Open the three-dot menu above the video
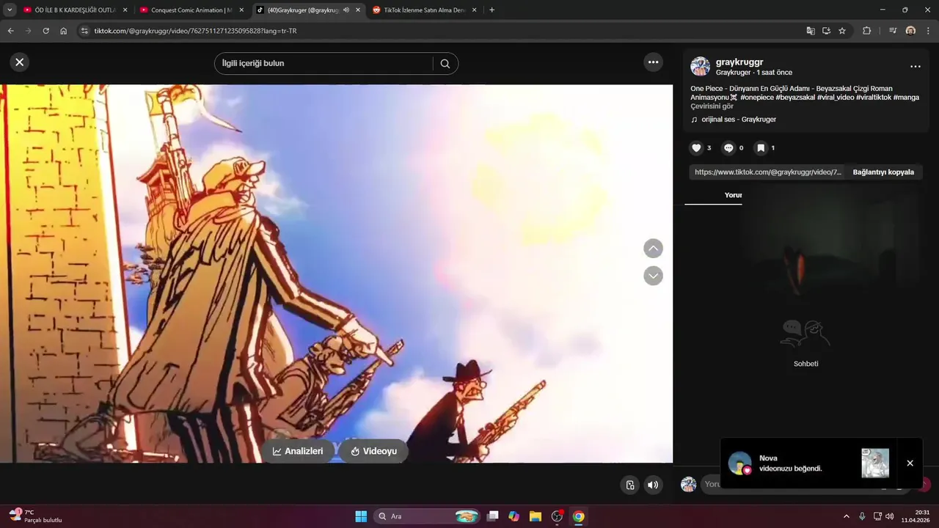The image size is (939, 528). point(653,62)
